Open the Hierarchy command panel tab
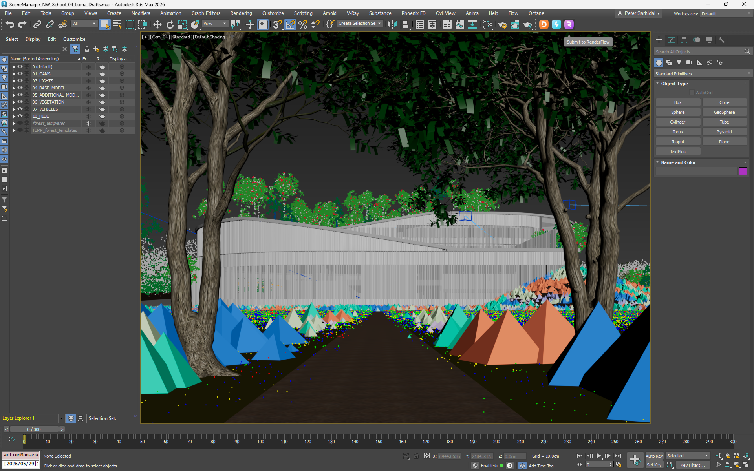754x471 pixels. click(x=684, y=40)
